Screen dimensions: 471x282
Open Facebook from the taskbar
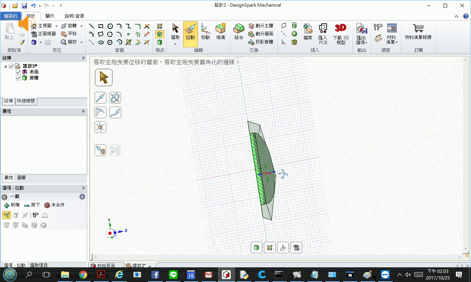(x=155, y=275)
